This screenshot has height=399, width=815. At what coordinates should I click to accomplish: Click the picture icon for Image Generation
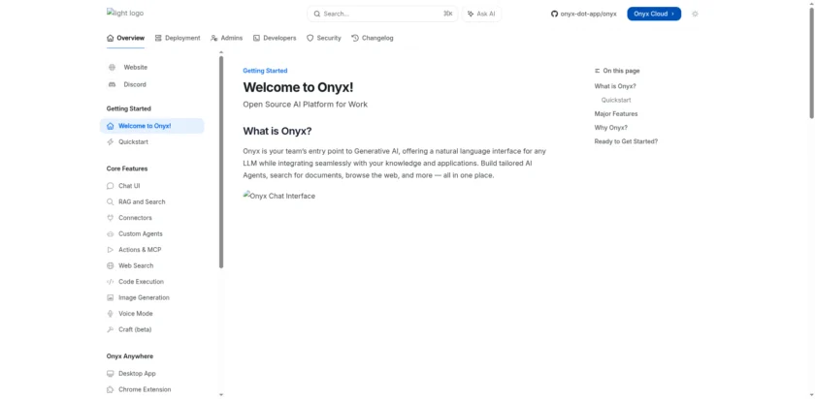(110, 298)
